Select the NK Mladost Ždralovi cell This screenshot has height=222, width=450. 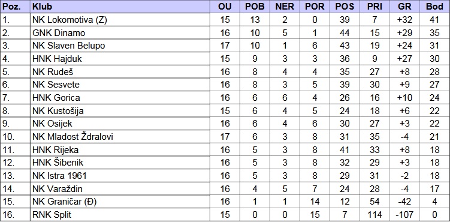pos(120,137)
